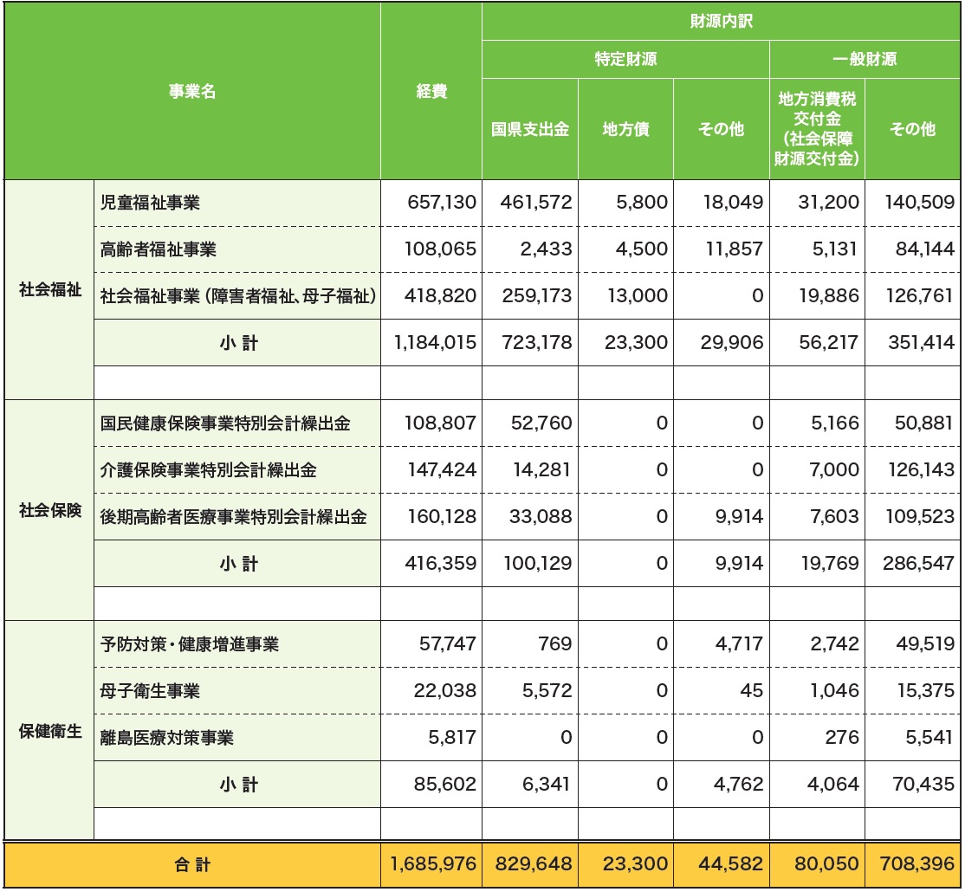Select the subtotal 1,184,015
This screenshot has width=965, height=892.
coord(435,343)
